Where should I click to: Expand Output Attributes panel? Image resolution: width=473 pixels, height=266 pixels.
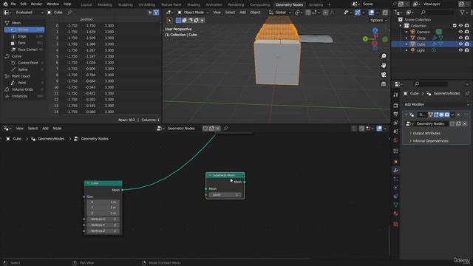(426, 133)
